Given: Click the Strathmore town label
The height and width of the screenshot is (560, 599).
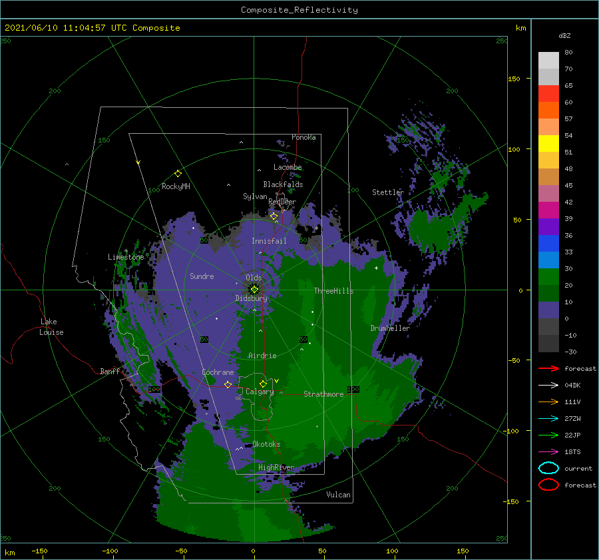Looking at the screenshot, I should pyautogui.click(x=323, y=394).
